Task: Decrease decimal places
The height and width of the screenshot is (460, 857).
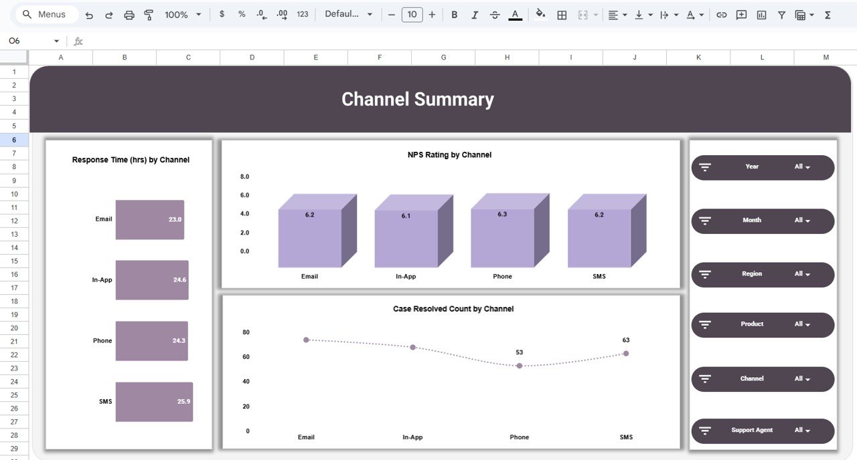Action: click(x=261, y=13)
